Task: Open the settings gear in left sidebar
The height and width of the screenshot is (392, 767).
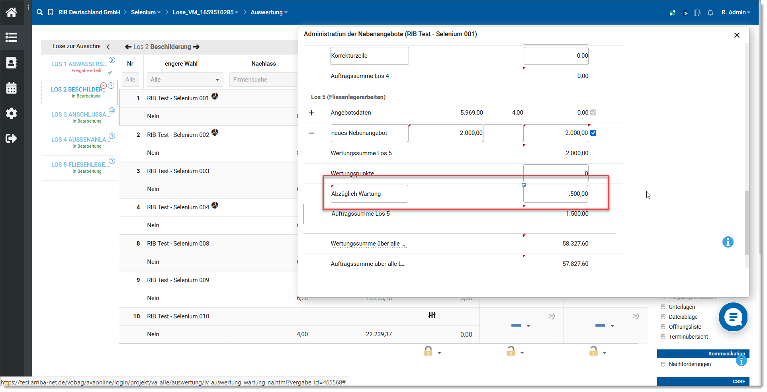Action: pyautogui.click(x=11, y=113)
